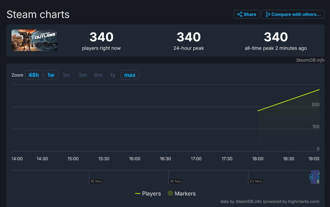Click the Steam charts heading

pyautogui.click(x=38, y=15)
